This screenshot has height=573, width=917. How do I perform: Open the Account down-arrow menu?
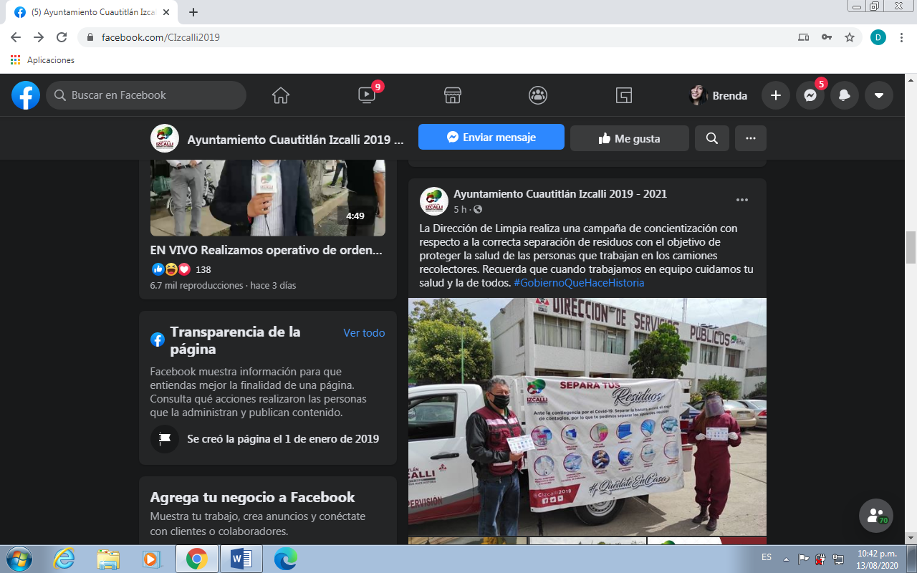pyautogui.click(x=879, y=95)
